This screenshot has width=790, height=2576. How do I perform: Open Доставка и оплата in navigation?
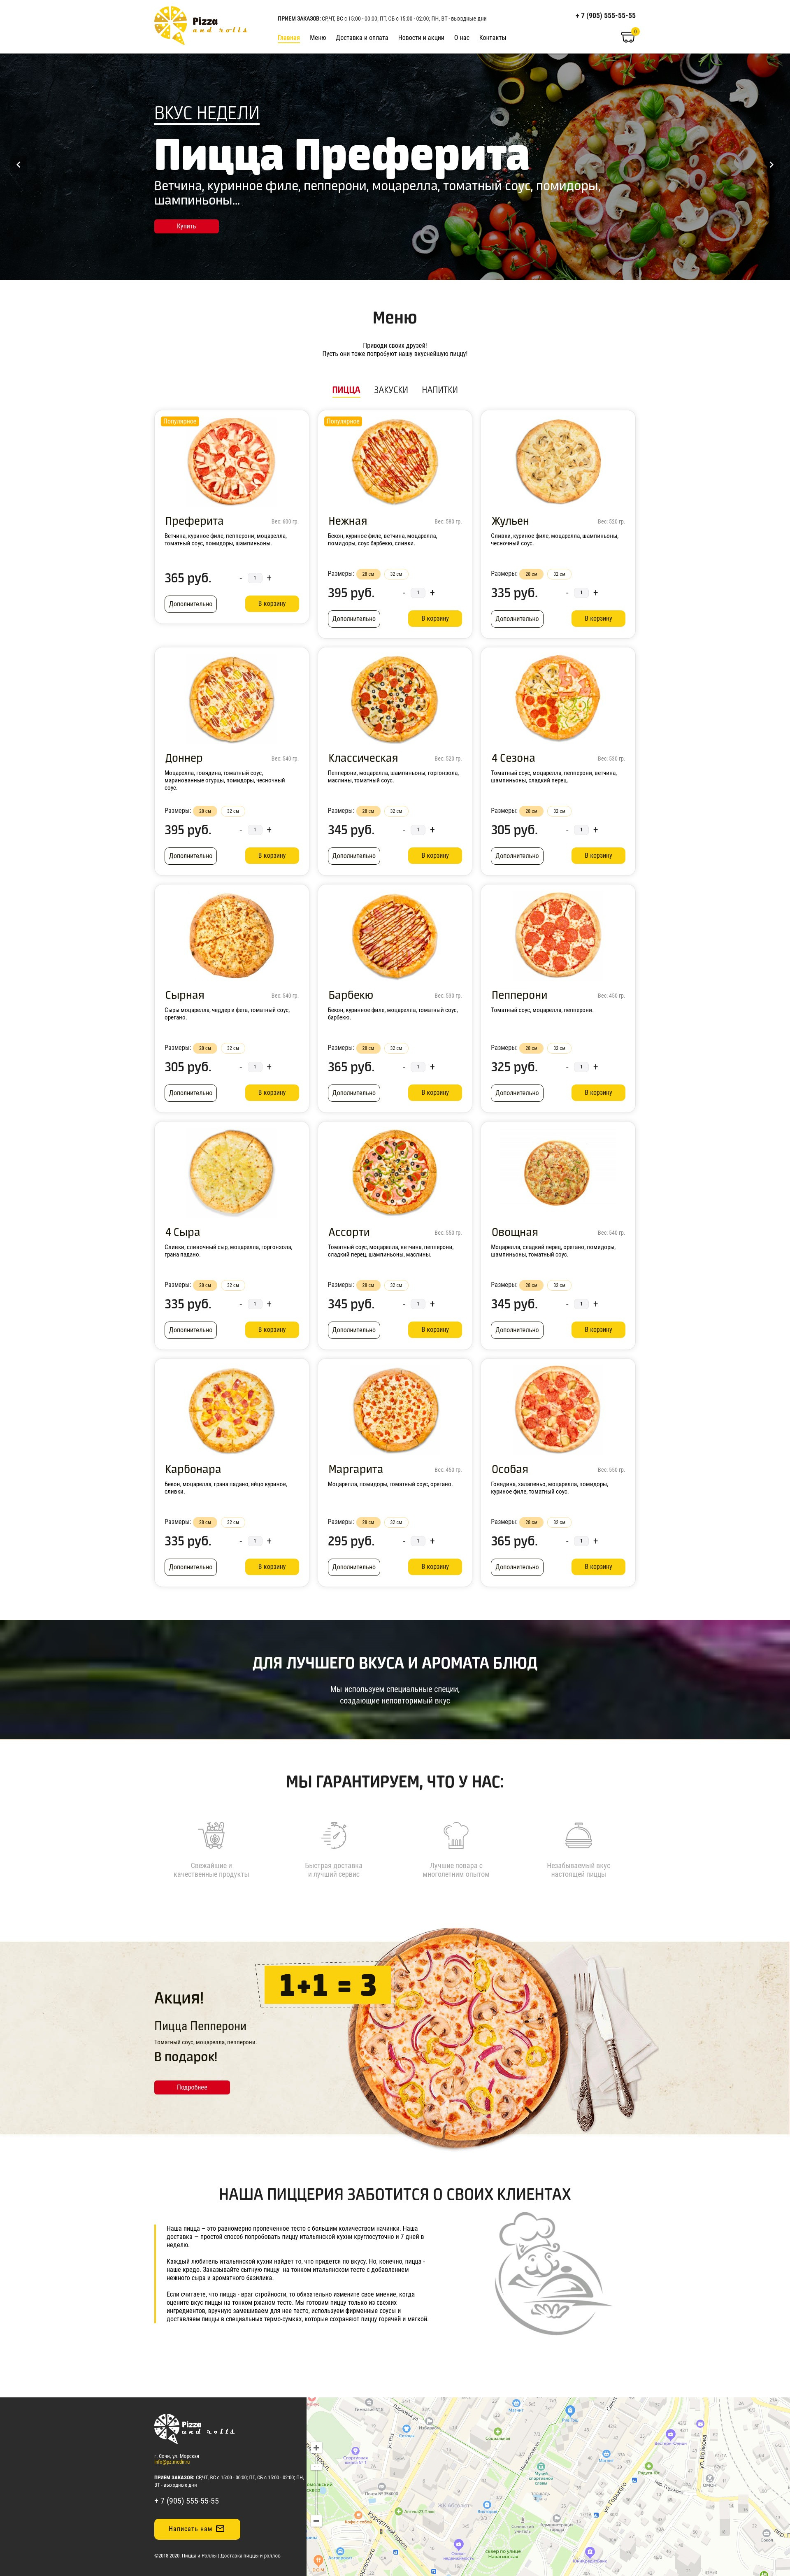(x=362, y=38)
